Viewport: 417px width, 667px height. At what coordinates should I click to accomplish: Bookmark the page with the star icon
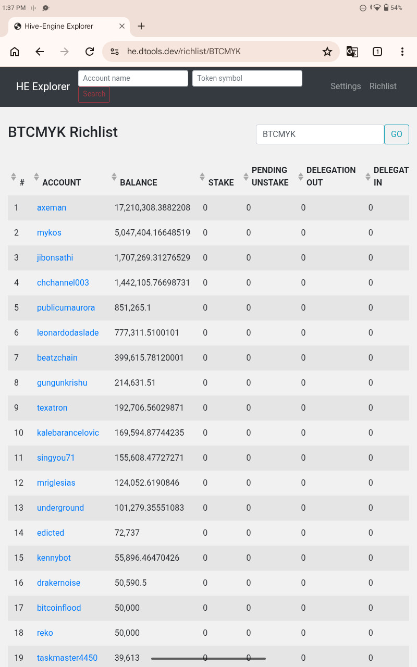pos(327,52)
